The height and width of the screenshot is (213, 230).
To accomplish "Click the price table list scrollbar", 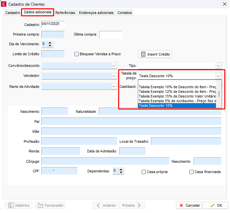I will (x=219, y=93).
